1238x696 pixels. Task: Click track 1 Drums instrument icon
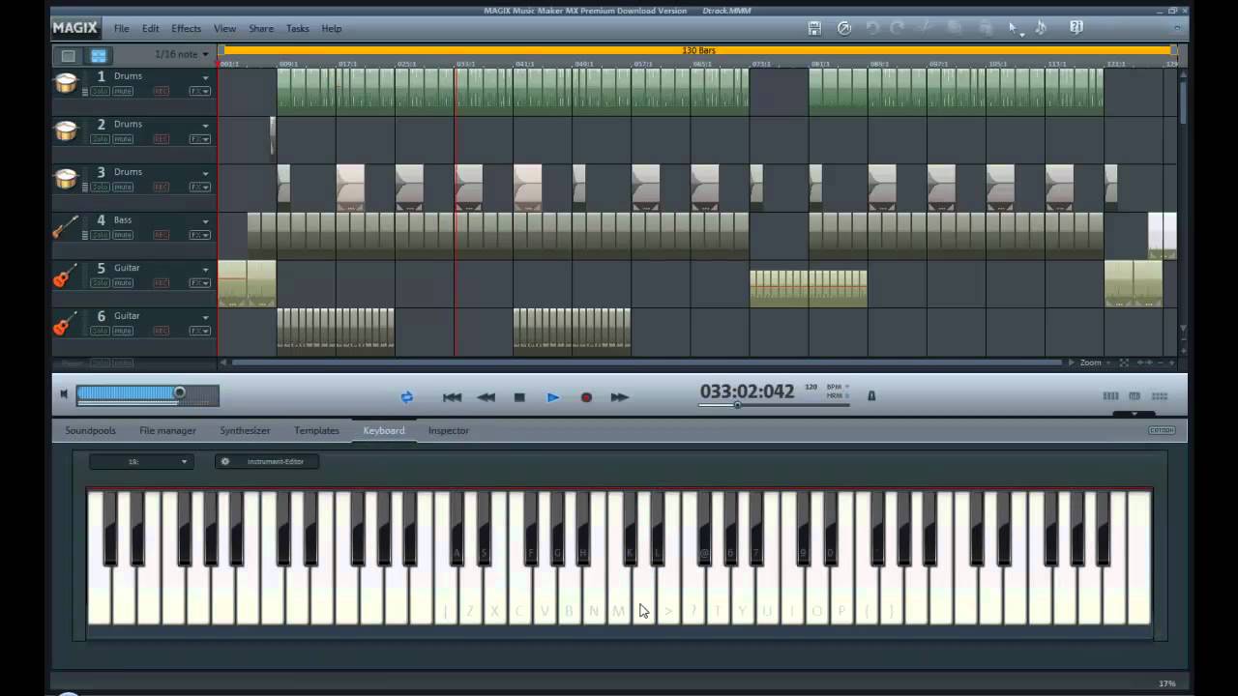[65, 83]
